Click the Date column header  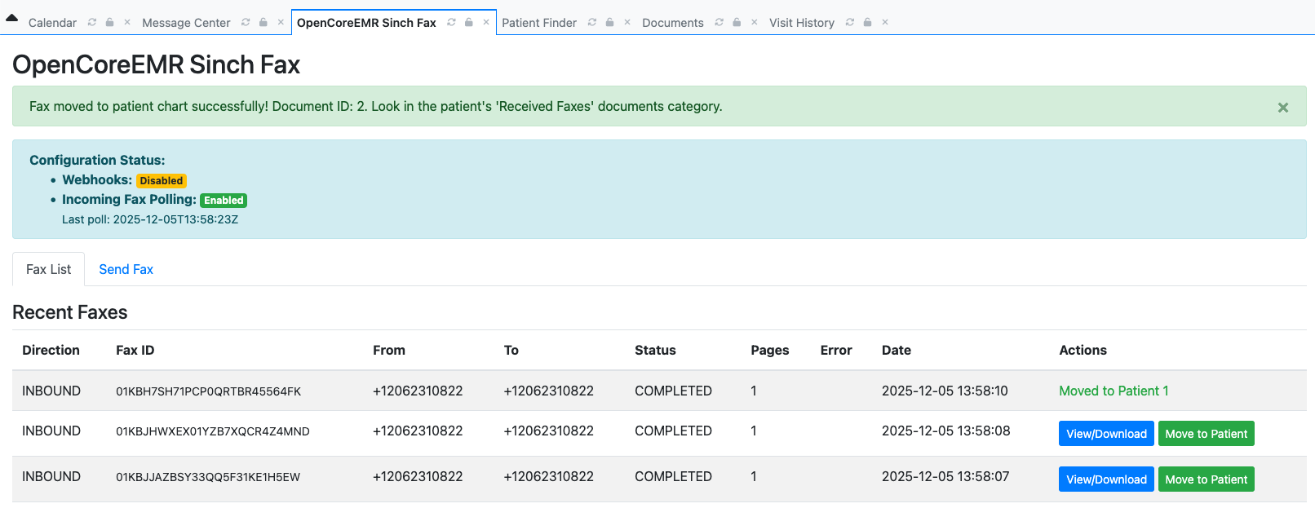(x=896, y=350)
